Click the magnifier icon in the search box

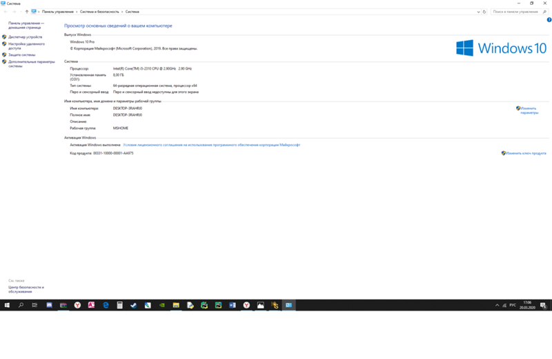544,12
